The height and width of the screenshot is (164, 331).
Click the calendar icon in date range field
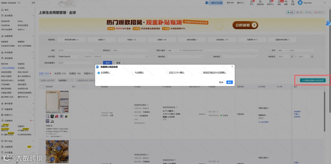pyautogui.click(x=147, y=57)
